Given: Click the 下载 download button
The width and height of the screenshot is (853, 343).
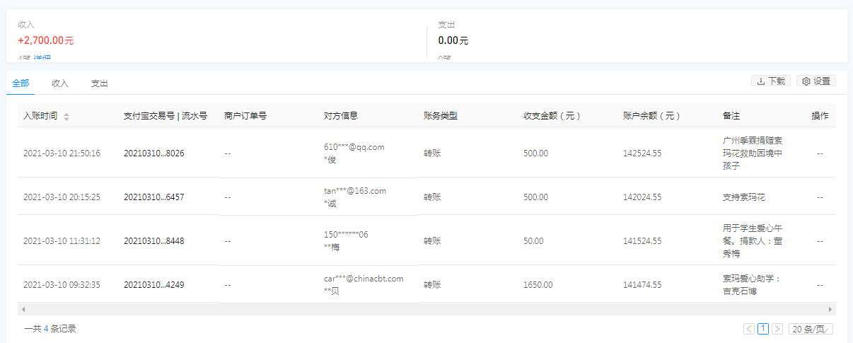Looking at the screenshot, I should pos(771,81).
